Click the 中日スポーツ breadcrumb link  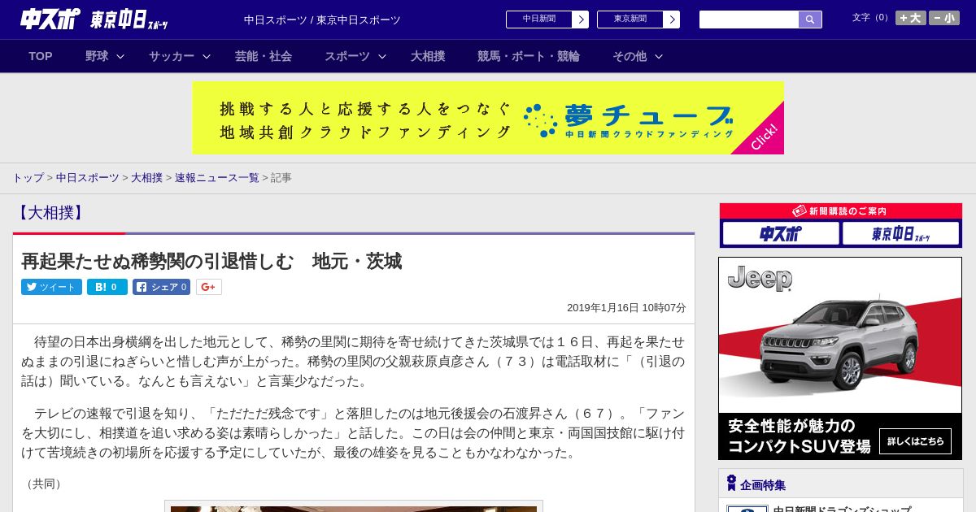coord(88,177)
